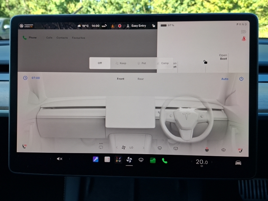Tap the passenger airbag ON indicator
The width and height of the screenshot is (268, 201).
26,26
